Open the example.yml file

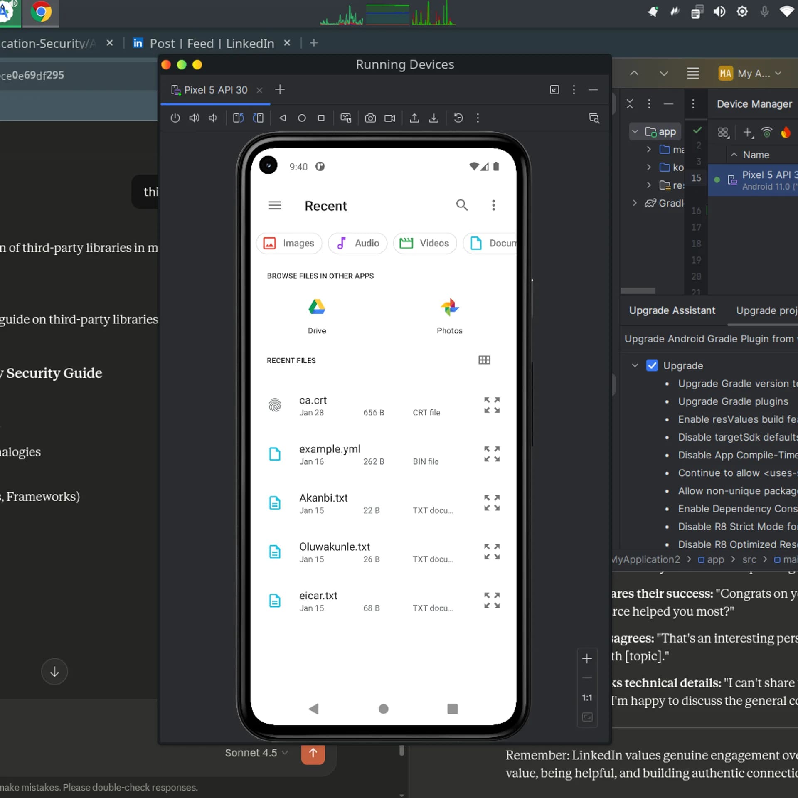pyautogui.click(x=383, y=454)
